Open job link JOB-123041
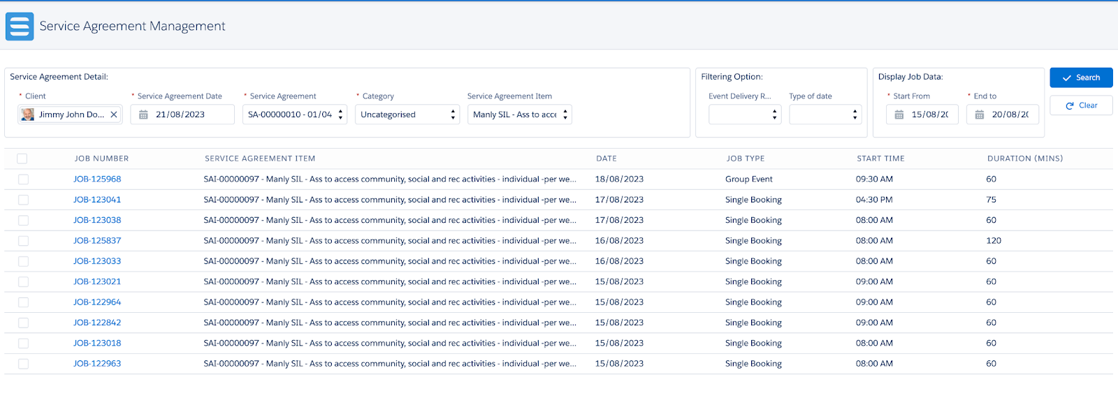 [x=97, y=200]
